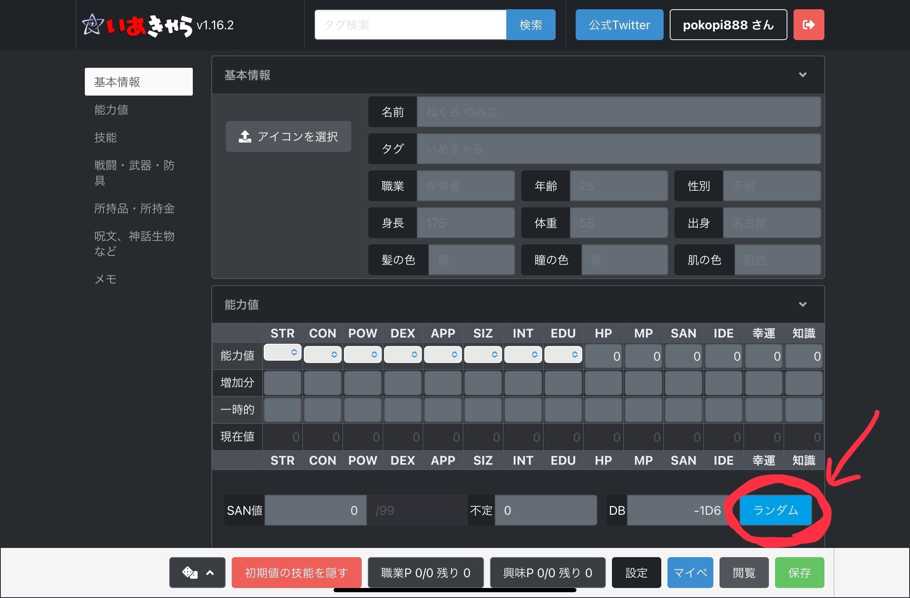Image resolution: width=910 pixels, height=598 pixels.
Task: Click the EDU 増加分 cell
Action: pyautogui.click(x=563, y=383)
